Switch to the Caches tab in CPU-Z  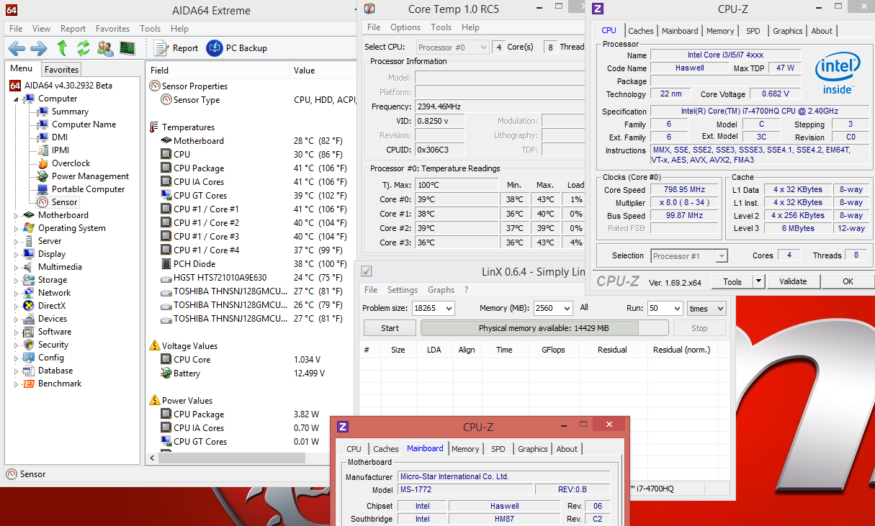640,31
